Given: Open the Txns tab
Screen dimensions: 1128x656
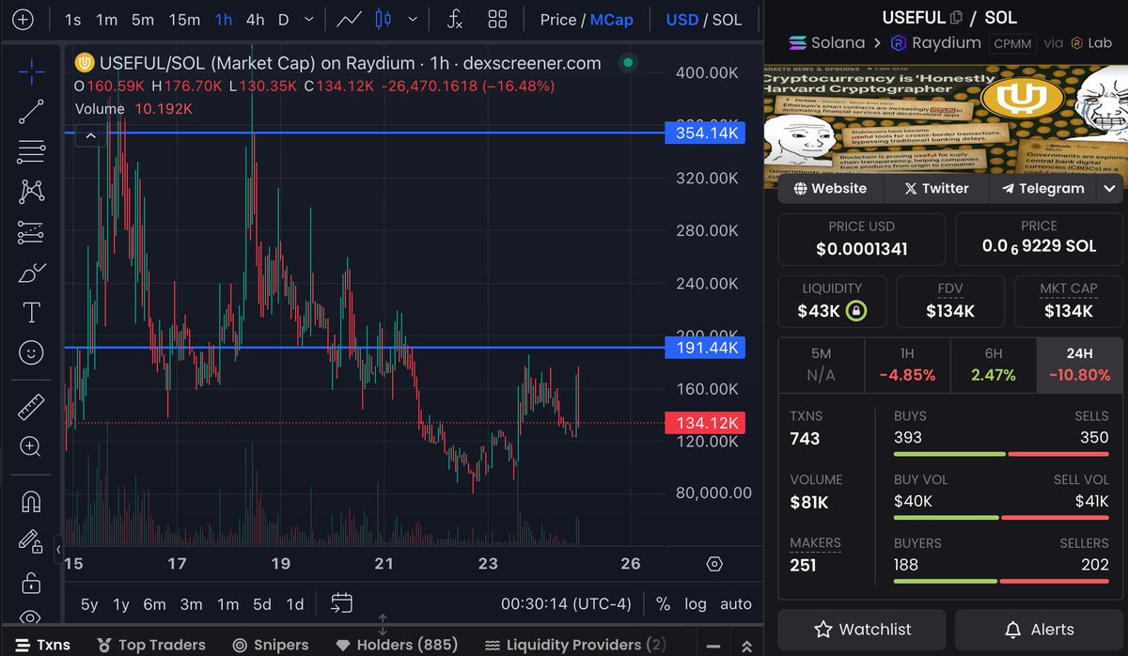Looking at the screenshot, I should 40,645.
